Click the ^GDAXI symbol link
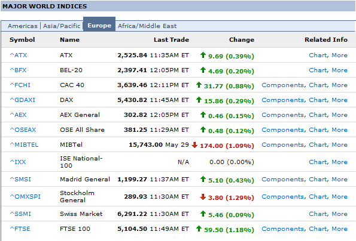Viewport: 356px width, 241px height. (x=23, y=100)
